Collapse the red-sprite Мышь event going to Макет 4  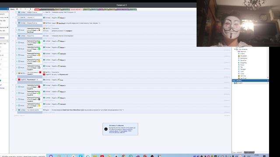tap(17, 87)
